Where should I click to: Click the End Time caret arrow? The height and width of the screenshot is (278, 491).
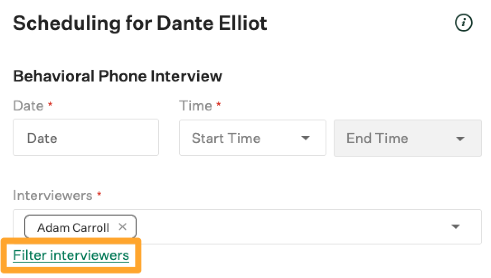coord(460,139)
